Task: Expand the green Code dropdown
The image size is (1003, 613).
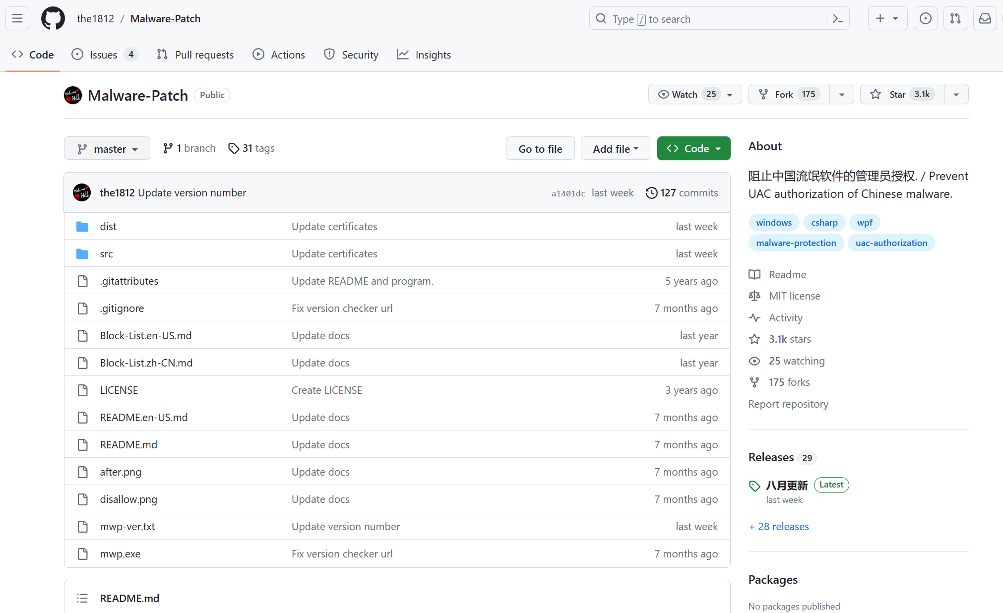Action: coord(693,149)
